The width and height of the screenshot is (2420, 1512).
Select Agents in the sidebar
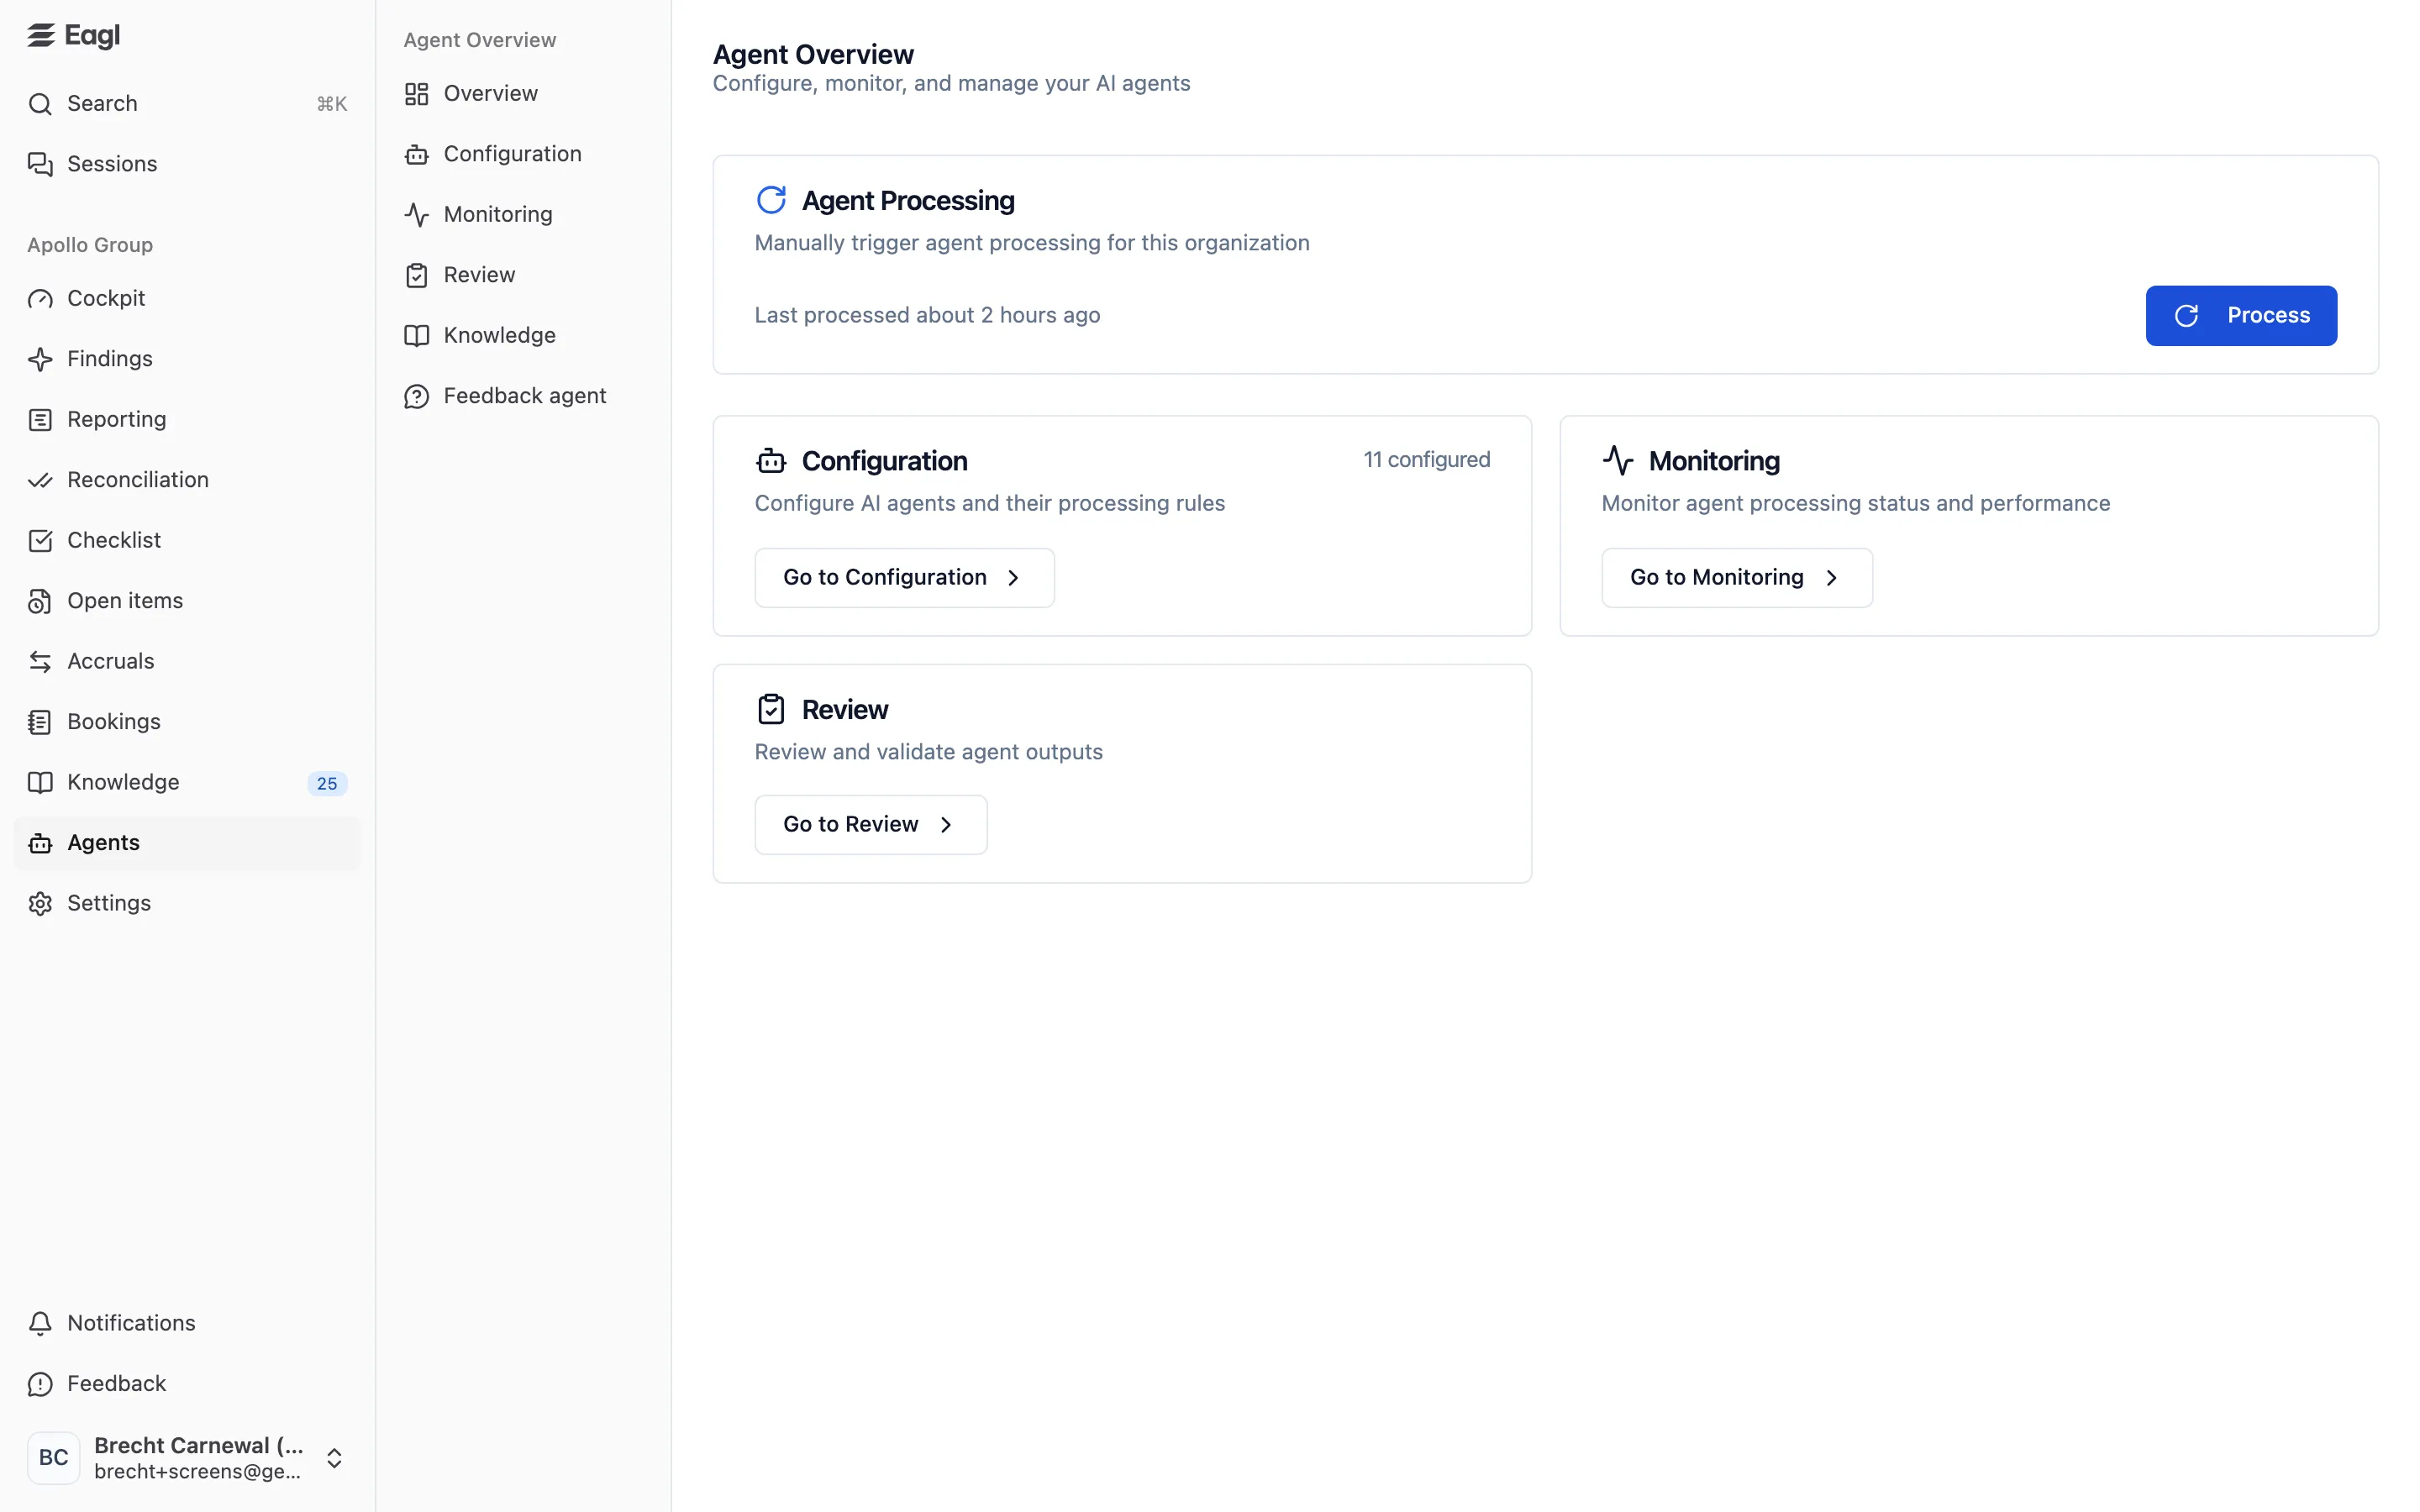pyautogui.click(x=187, y=843)
